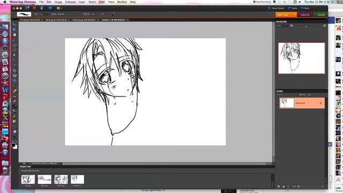This screenshot has height=193, width=343.
Task: Click the brush Size input field
Action: [43, 14]
